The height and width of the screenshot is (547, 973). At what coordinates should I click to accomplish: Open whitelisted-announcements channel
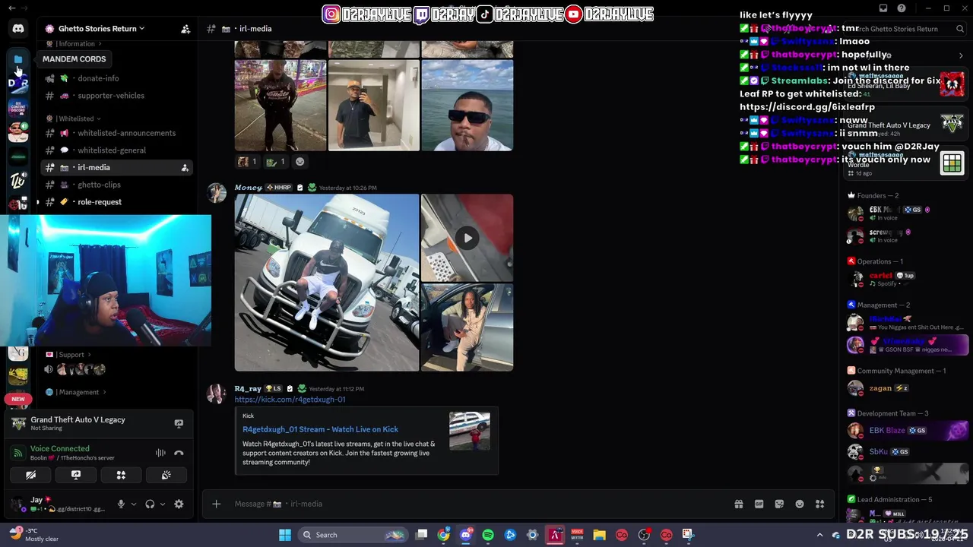(x=116, y=133)
